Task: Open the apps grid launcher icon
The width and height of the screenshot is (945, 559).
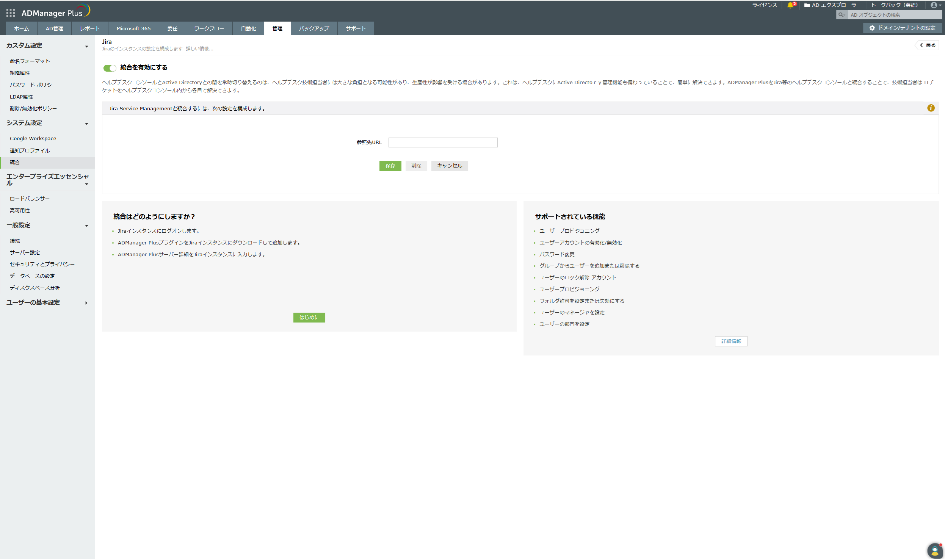Action: coord(11,13)
